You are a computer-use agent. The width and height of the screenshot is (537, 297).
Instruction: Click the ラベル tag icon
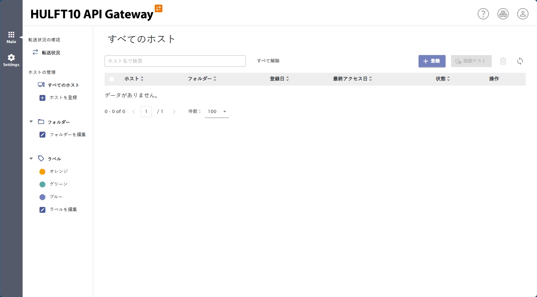tap(41, 159)
